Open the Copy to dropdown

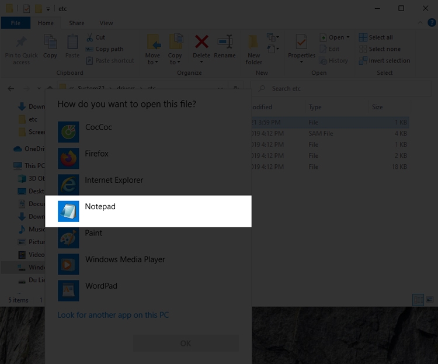[x=175, y=50]
